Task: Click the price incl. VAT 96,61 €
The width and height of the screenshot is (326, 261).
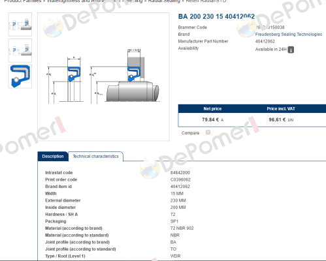Action: coord(277,119)
